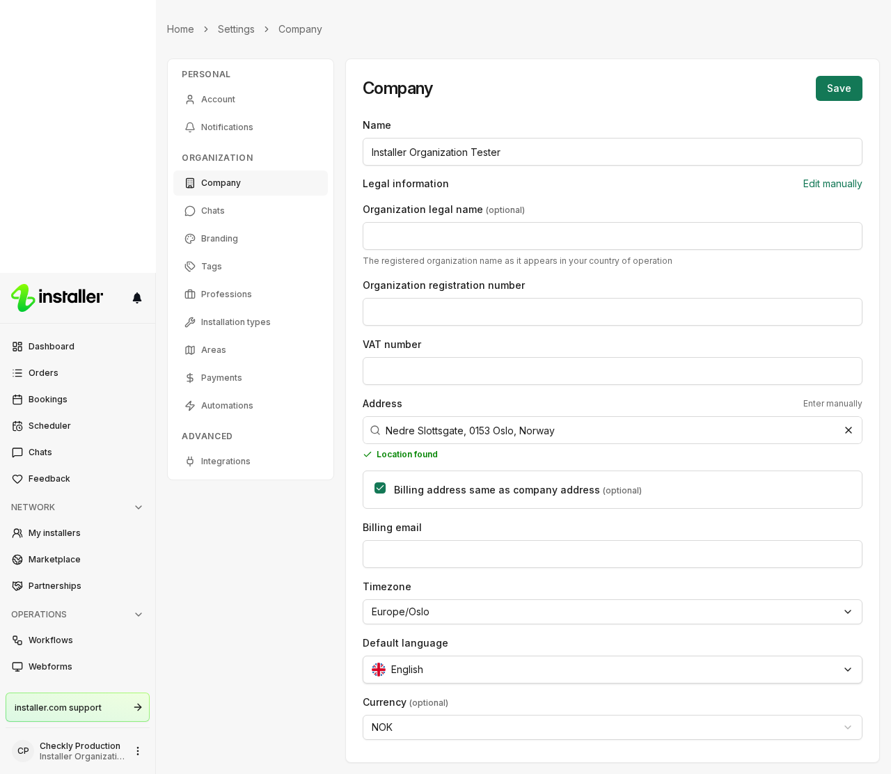Click the My installers people icon
The height and width of the screenshot is (774, 891).
tap(17, 533)
